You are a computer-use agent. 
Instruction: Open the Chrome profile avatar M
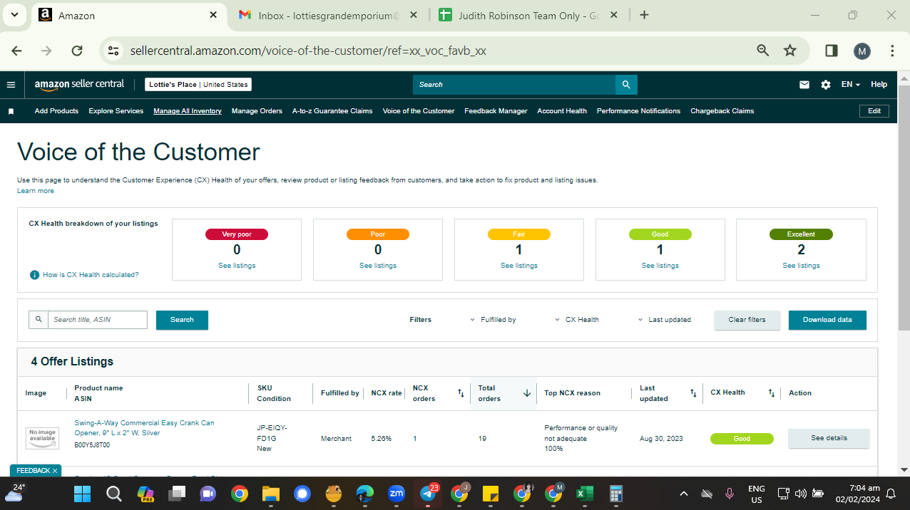click(862, 51)
